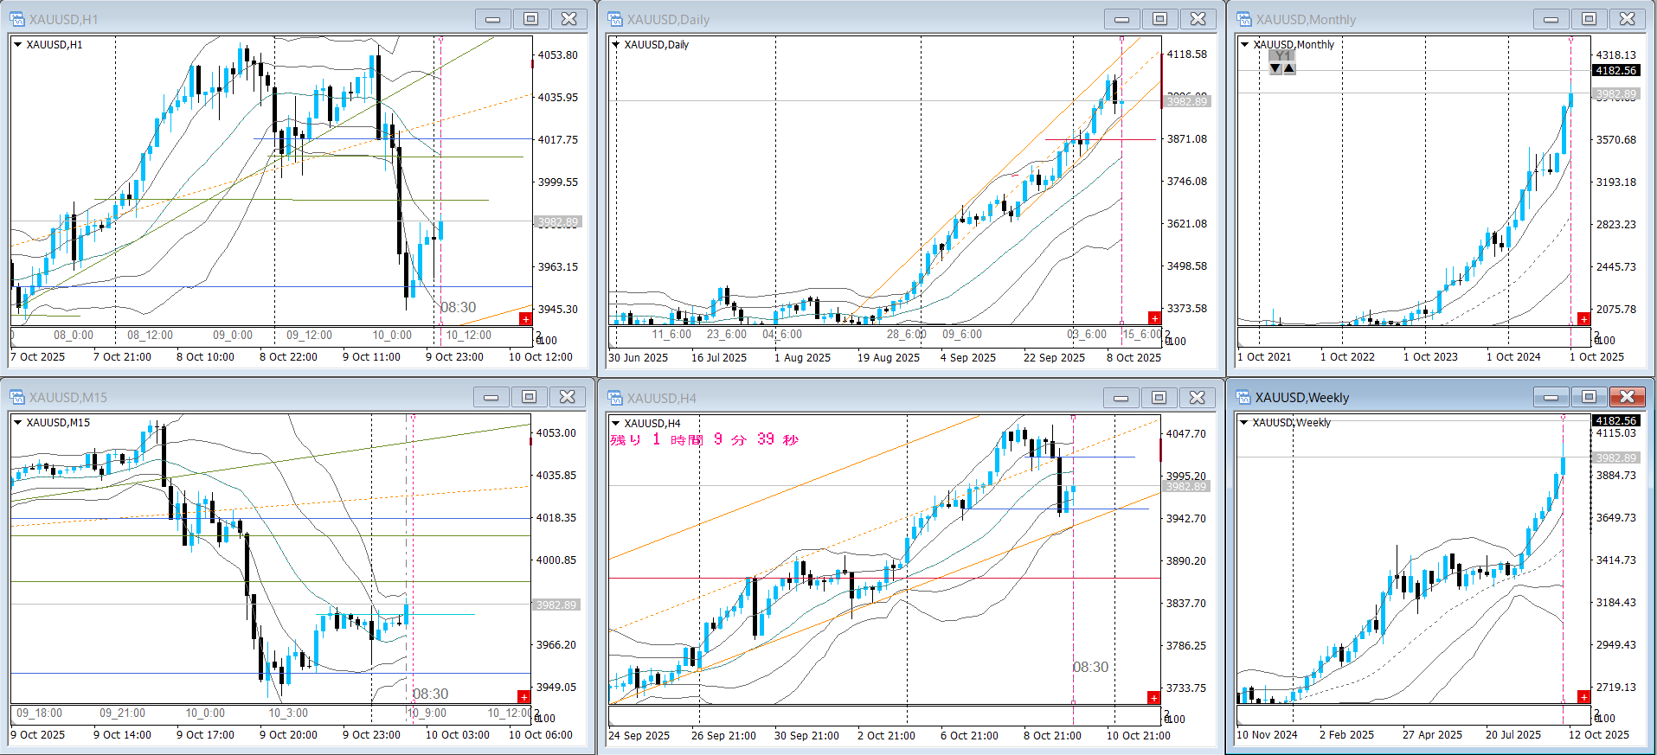The height and width of the screenshot is (755, 1657).
Task: Expand the XAUUSD,H1 chart dropdown triangle
Action: coord(17,44)
